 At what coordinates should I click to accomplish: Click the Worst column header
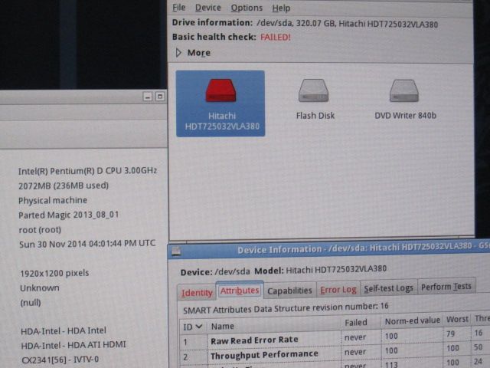click(457, 319)
